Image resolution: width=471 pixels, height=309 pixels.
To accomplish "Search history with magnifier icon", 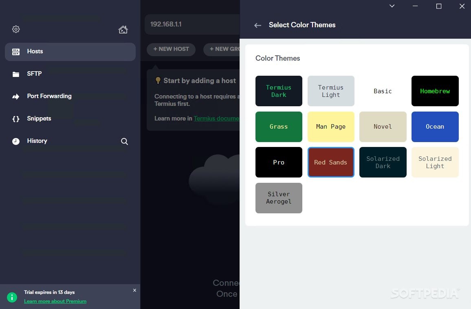I will coord(124,141).
